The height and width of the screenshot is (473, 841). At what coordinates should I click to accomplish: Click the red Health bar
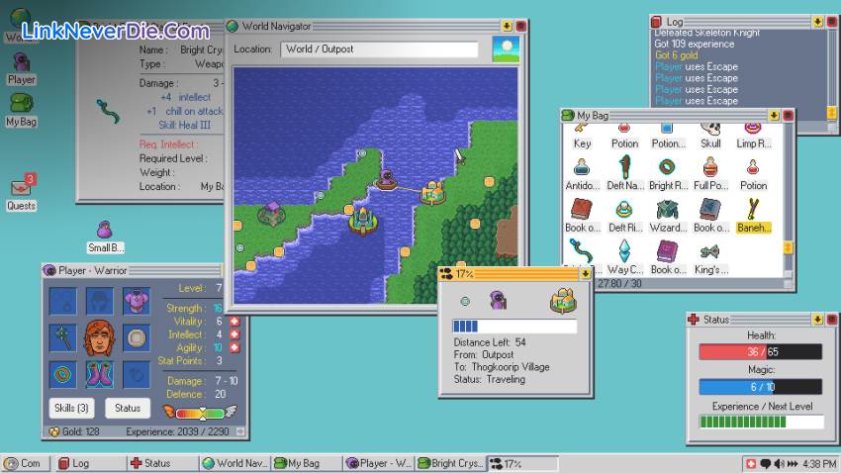[760, 352]
